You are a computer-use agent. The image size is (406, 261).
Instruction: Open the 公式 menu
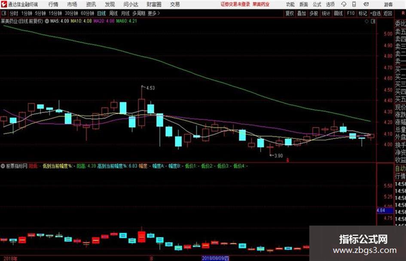pos(317,4)
